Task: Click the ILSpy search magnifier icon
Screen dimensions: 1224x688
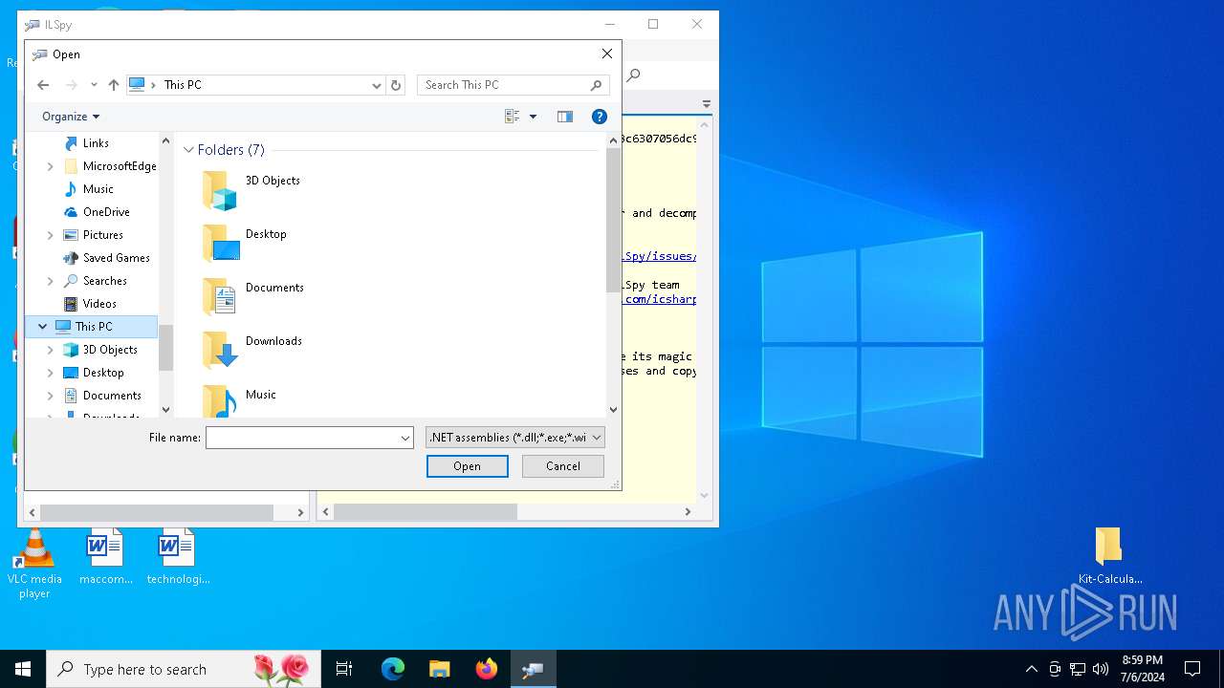Action: (x=633, y=75)
